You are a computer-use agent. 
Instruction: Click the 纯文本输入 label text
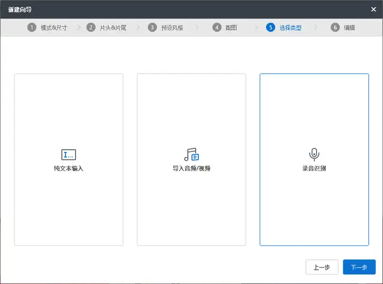(x=69, y=168)
